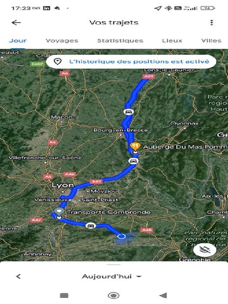Switch to the Voyages tab
This screenshot has width=228, height=304.
click(62, 41)
